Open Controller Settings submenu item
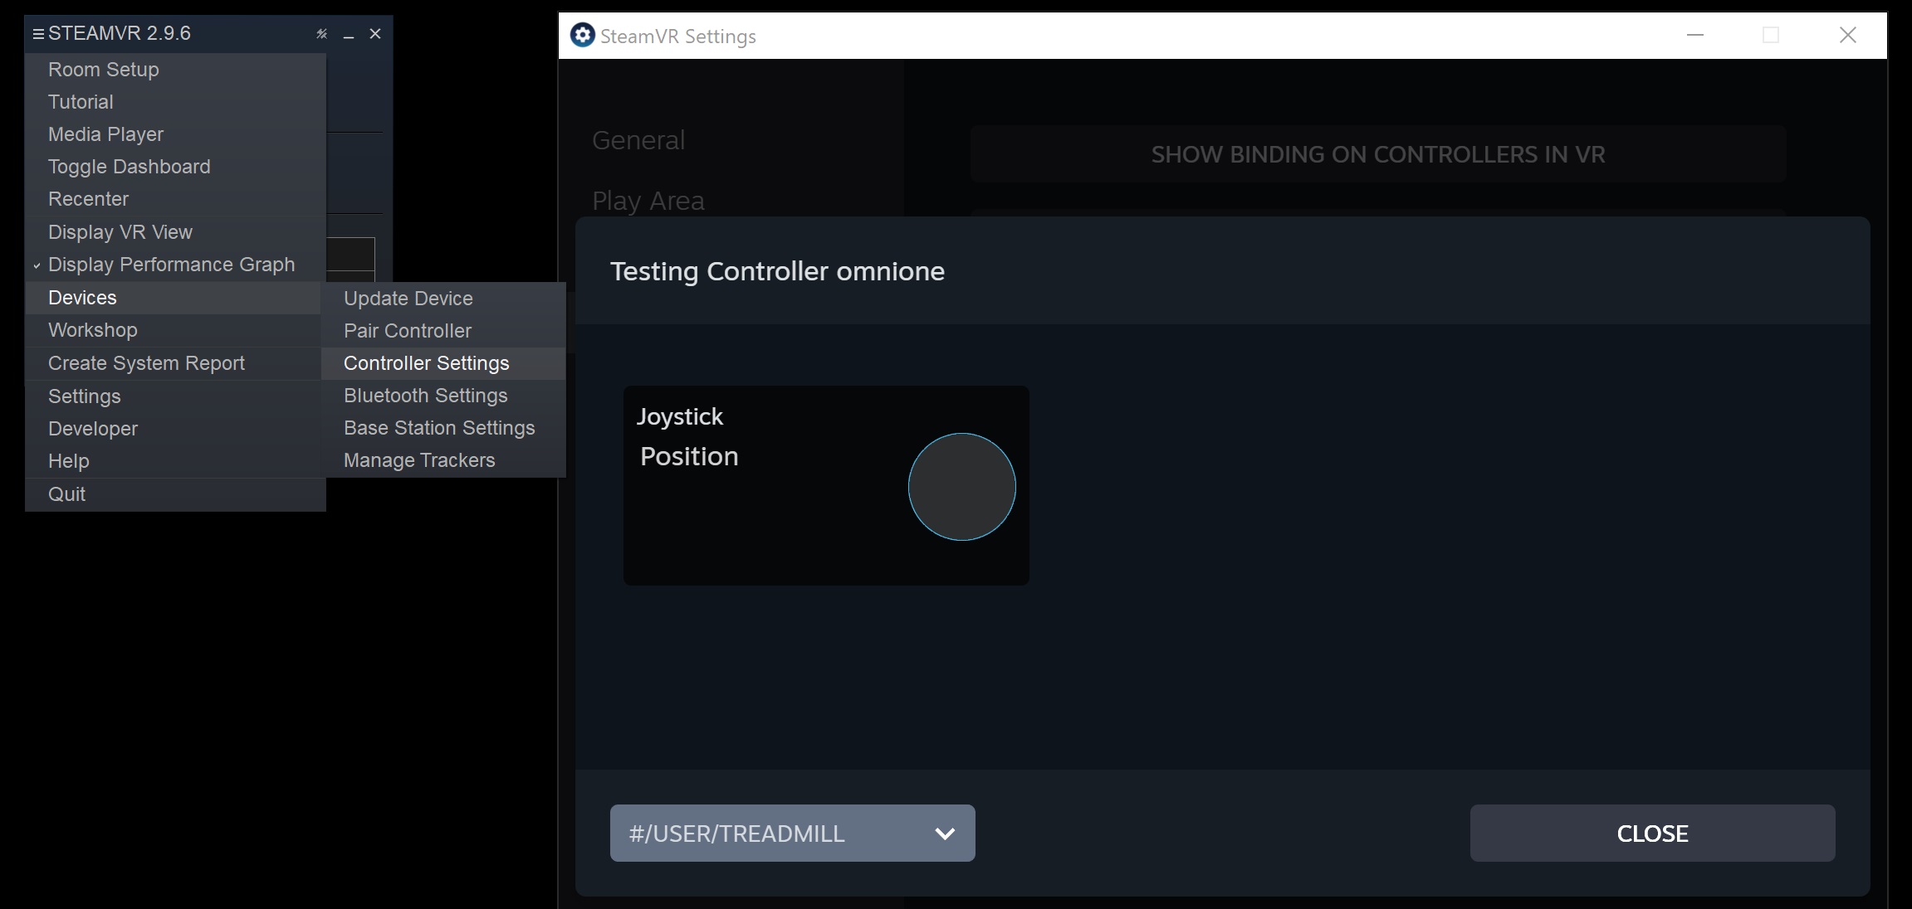This screenshot has width=1912, height=909. click(x=443, y=363)
